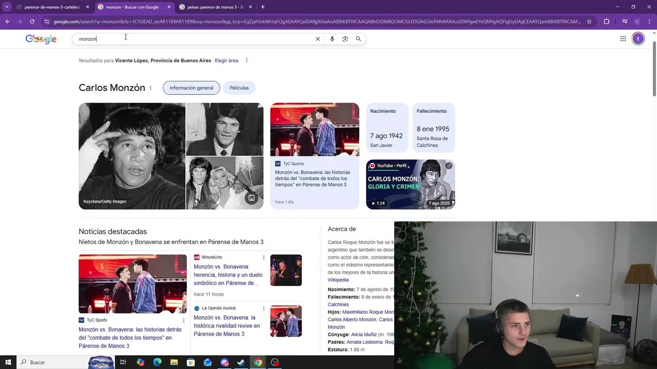Open the smiling Monzón photo in a suit
This screenshot has height=369, width=657.
coord(225,129)
